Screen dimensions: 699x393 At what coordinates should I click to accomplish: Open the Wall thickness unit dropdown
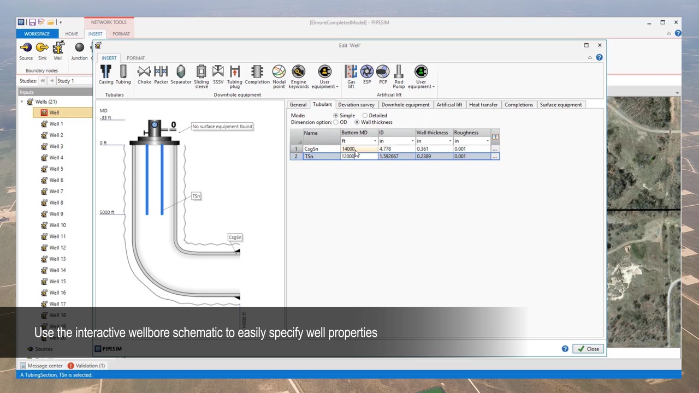click(x=450, y=141)
